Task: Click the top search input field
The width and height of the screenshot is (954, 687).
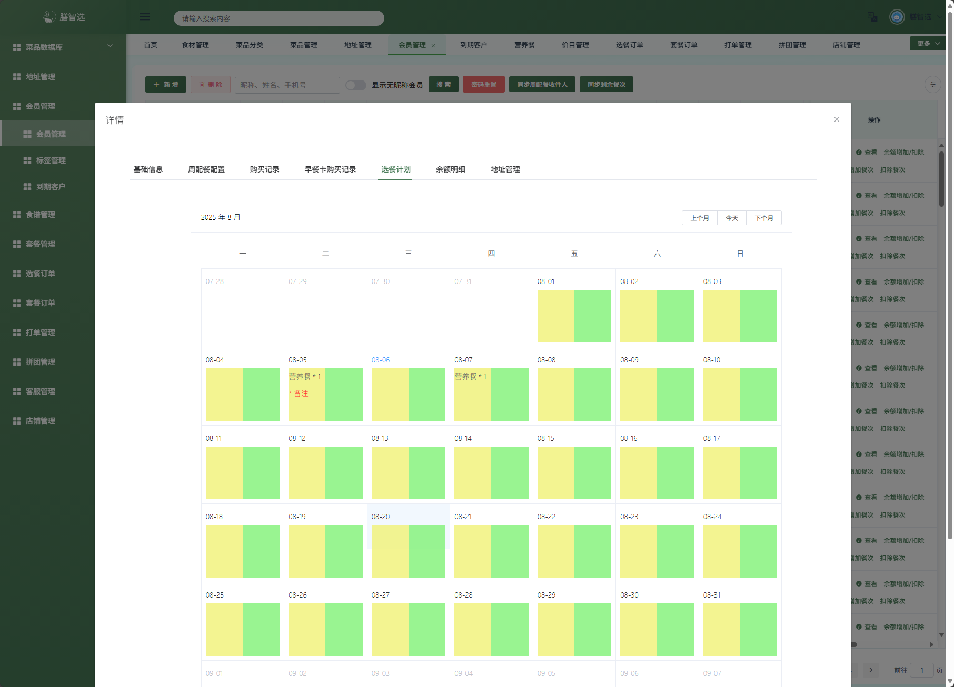Action: (x=279, y=18)
